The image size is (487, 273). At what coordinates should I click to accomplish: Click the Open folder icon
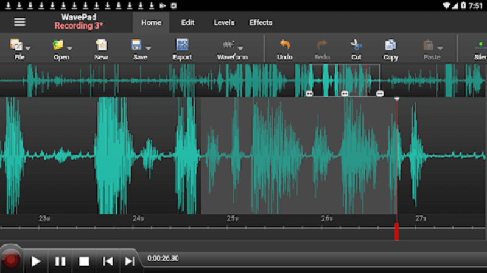pyautogui.click(x=58, y=45)
